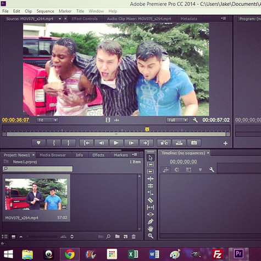
Task: Select the Slide tool
Action: 151,214
